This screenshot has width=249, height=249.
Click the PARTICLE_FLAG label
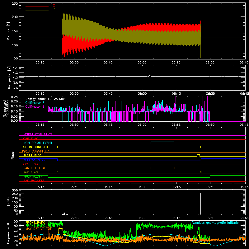pos(35,168)
